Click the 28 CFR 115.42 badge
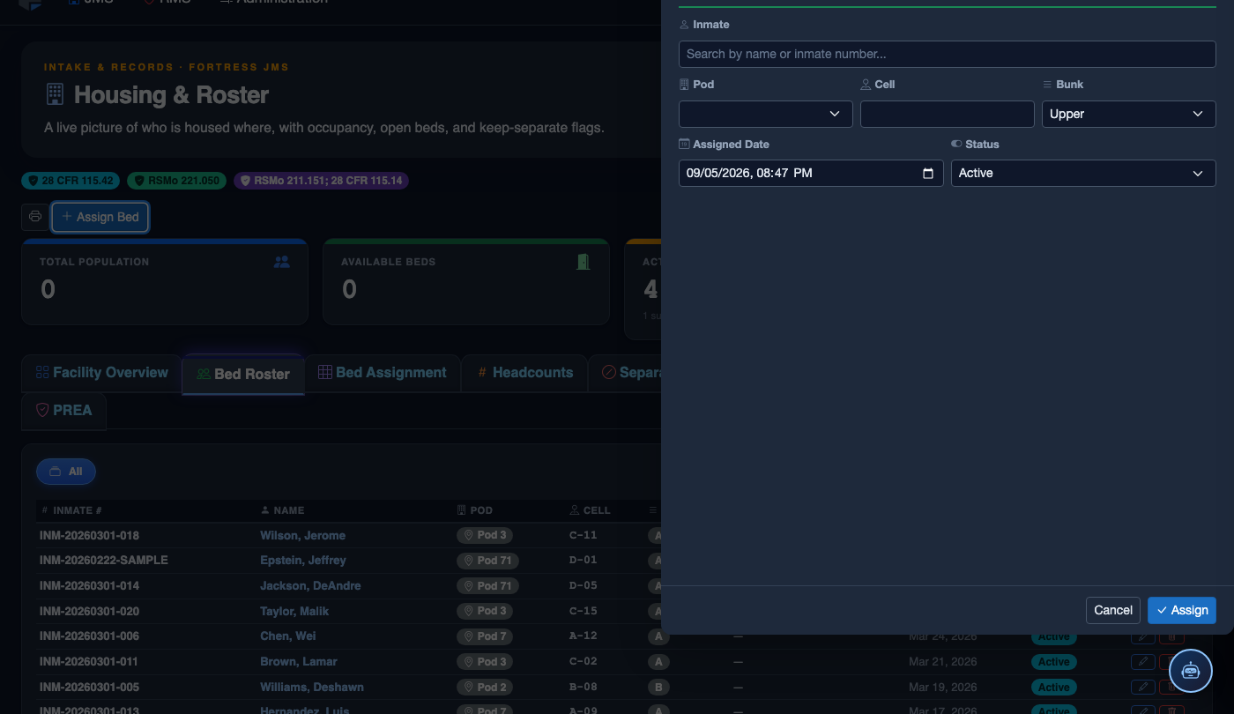Viewport: 1234px width, 714px height. 71,181
